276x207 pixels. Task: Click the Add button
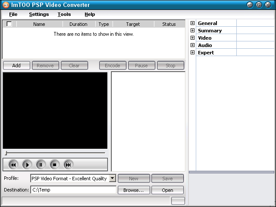pyautogui.click(x=16, y=66)
